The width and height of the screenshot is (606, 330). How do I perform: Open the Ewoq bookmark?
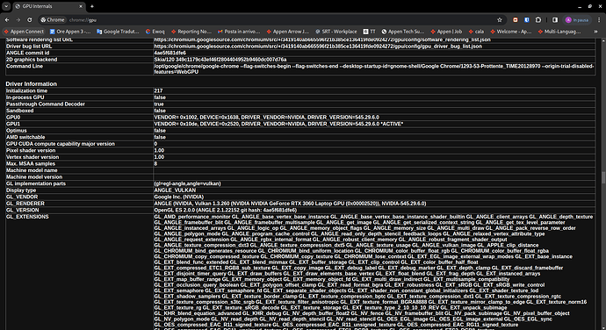(155, 32)
